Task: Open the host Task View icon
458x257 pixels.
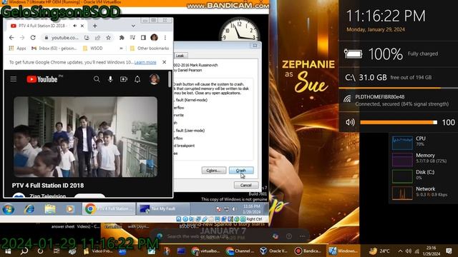Action: 57,251
